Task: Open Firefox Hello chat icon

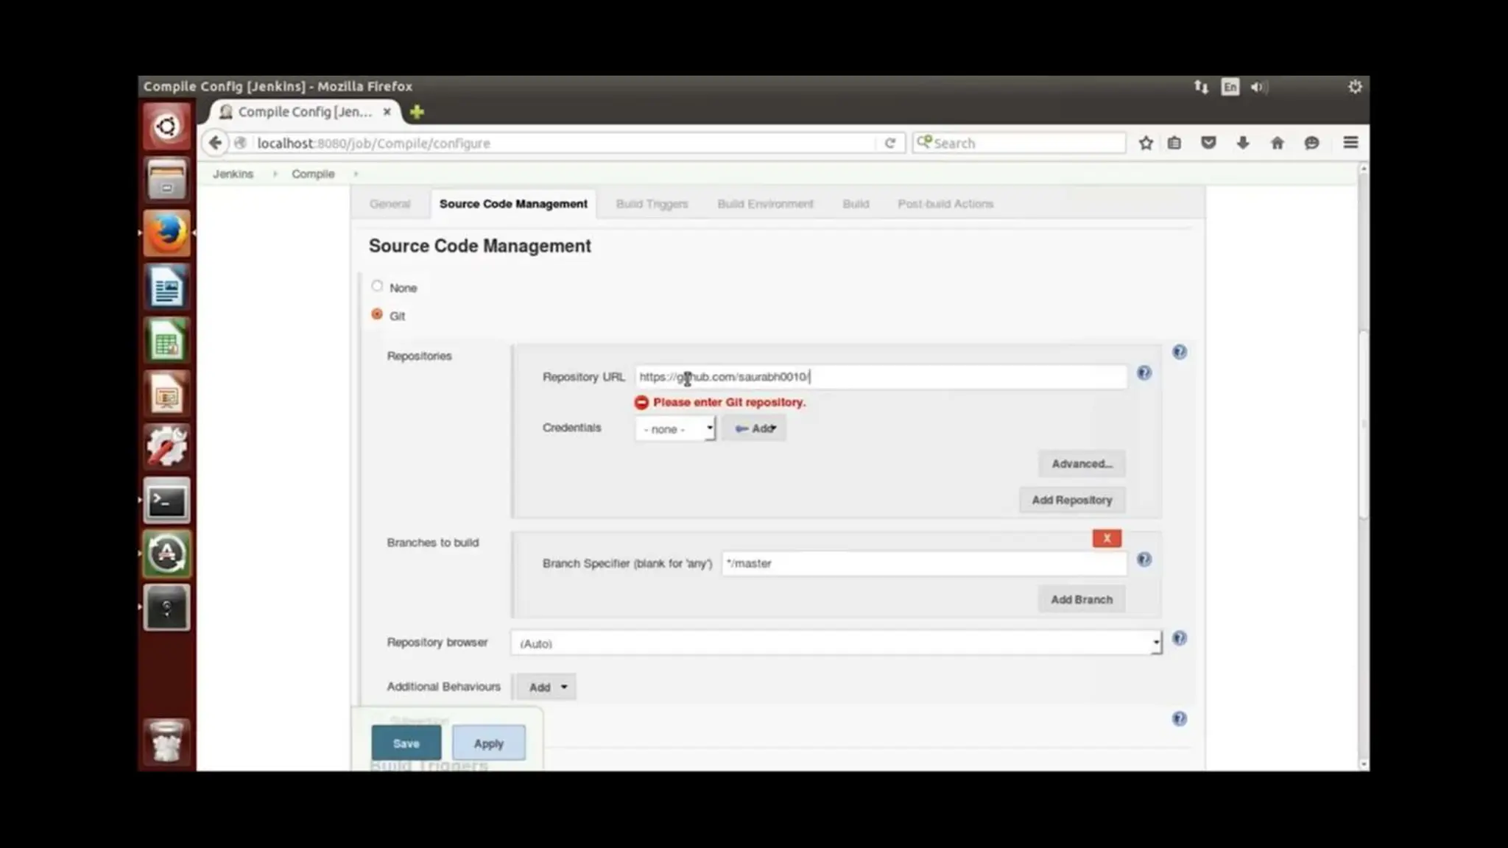Action: [1311, 143]
